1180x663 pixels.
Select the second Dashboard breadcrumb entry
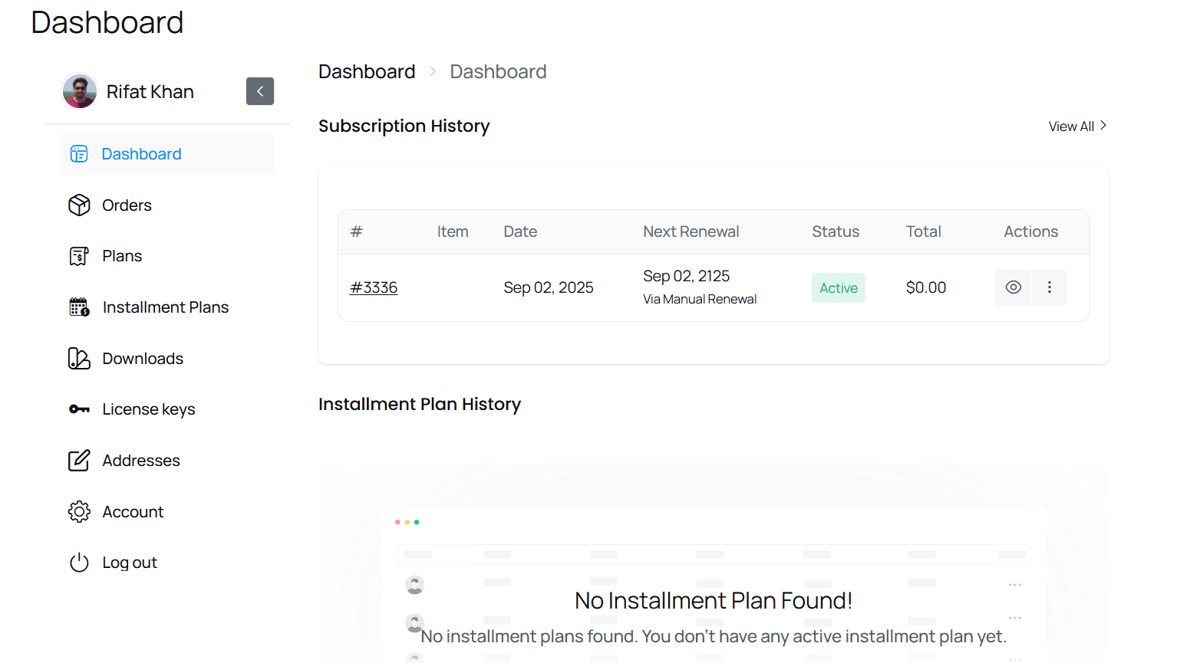498,71
